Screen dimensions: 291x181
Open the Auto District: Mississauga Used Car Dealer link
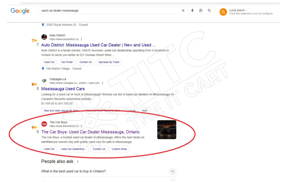coord(98,45)
